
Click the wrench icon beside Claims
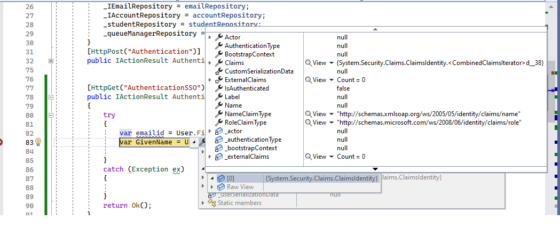pos(218,63)
